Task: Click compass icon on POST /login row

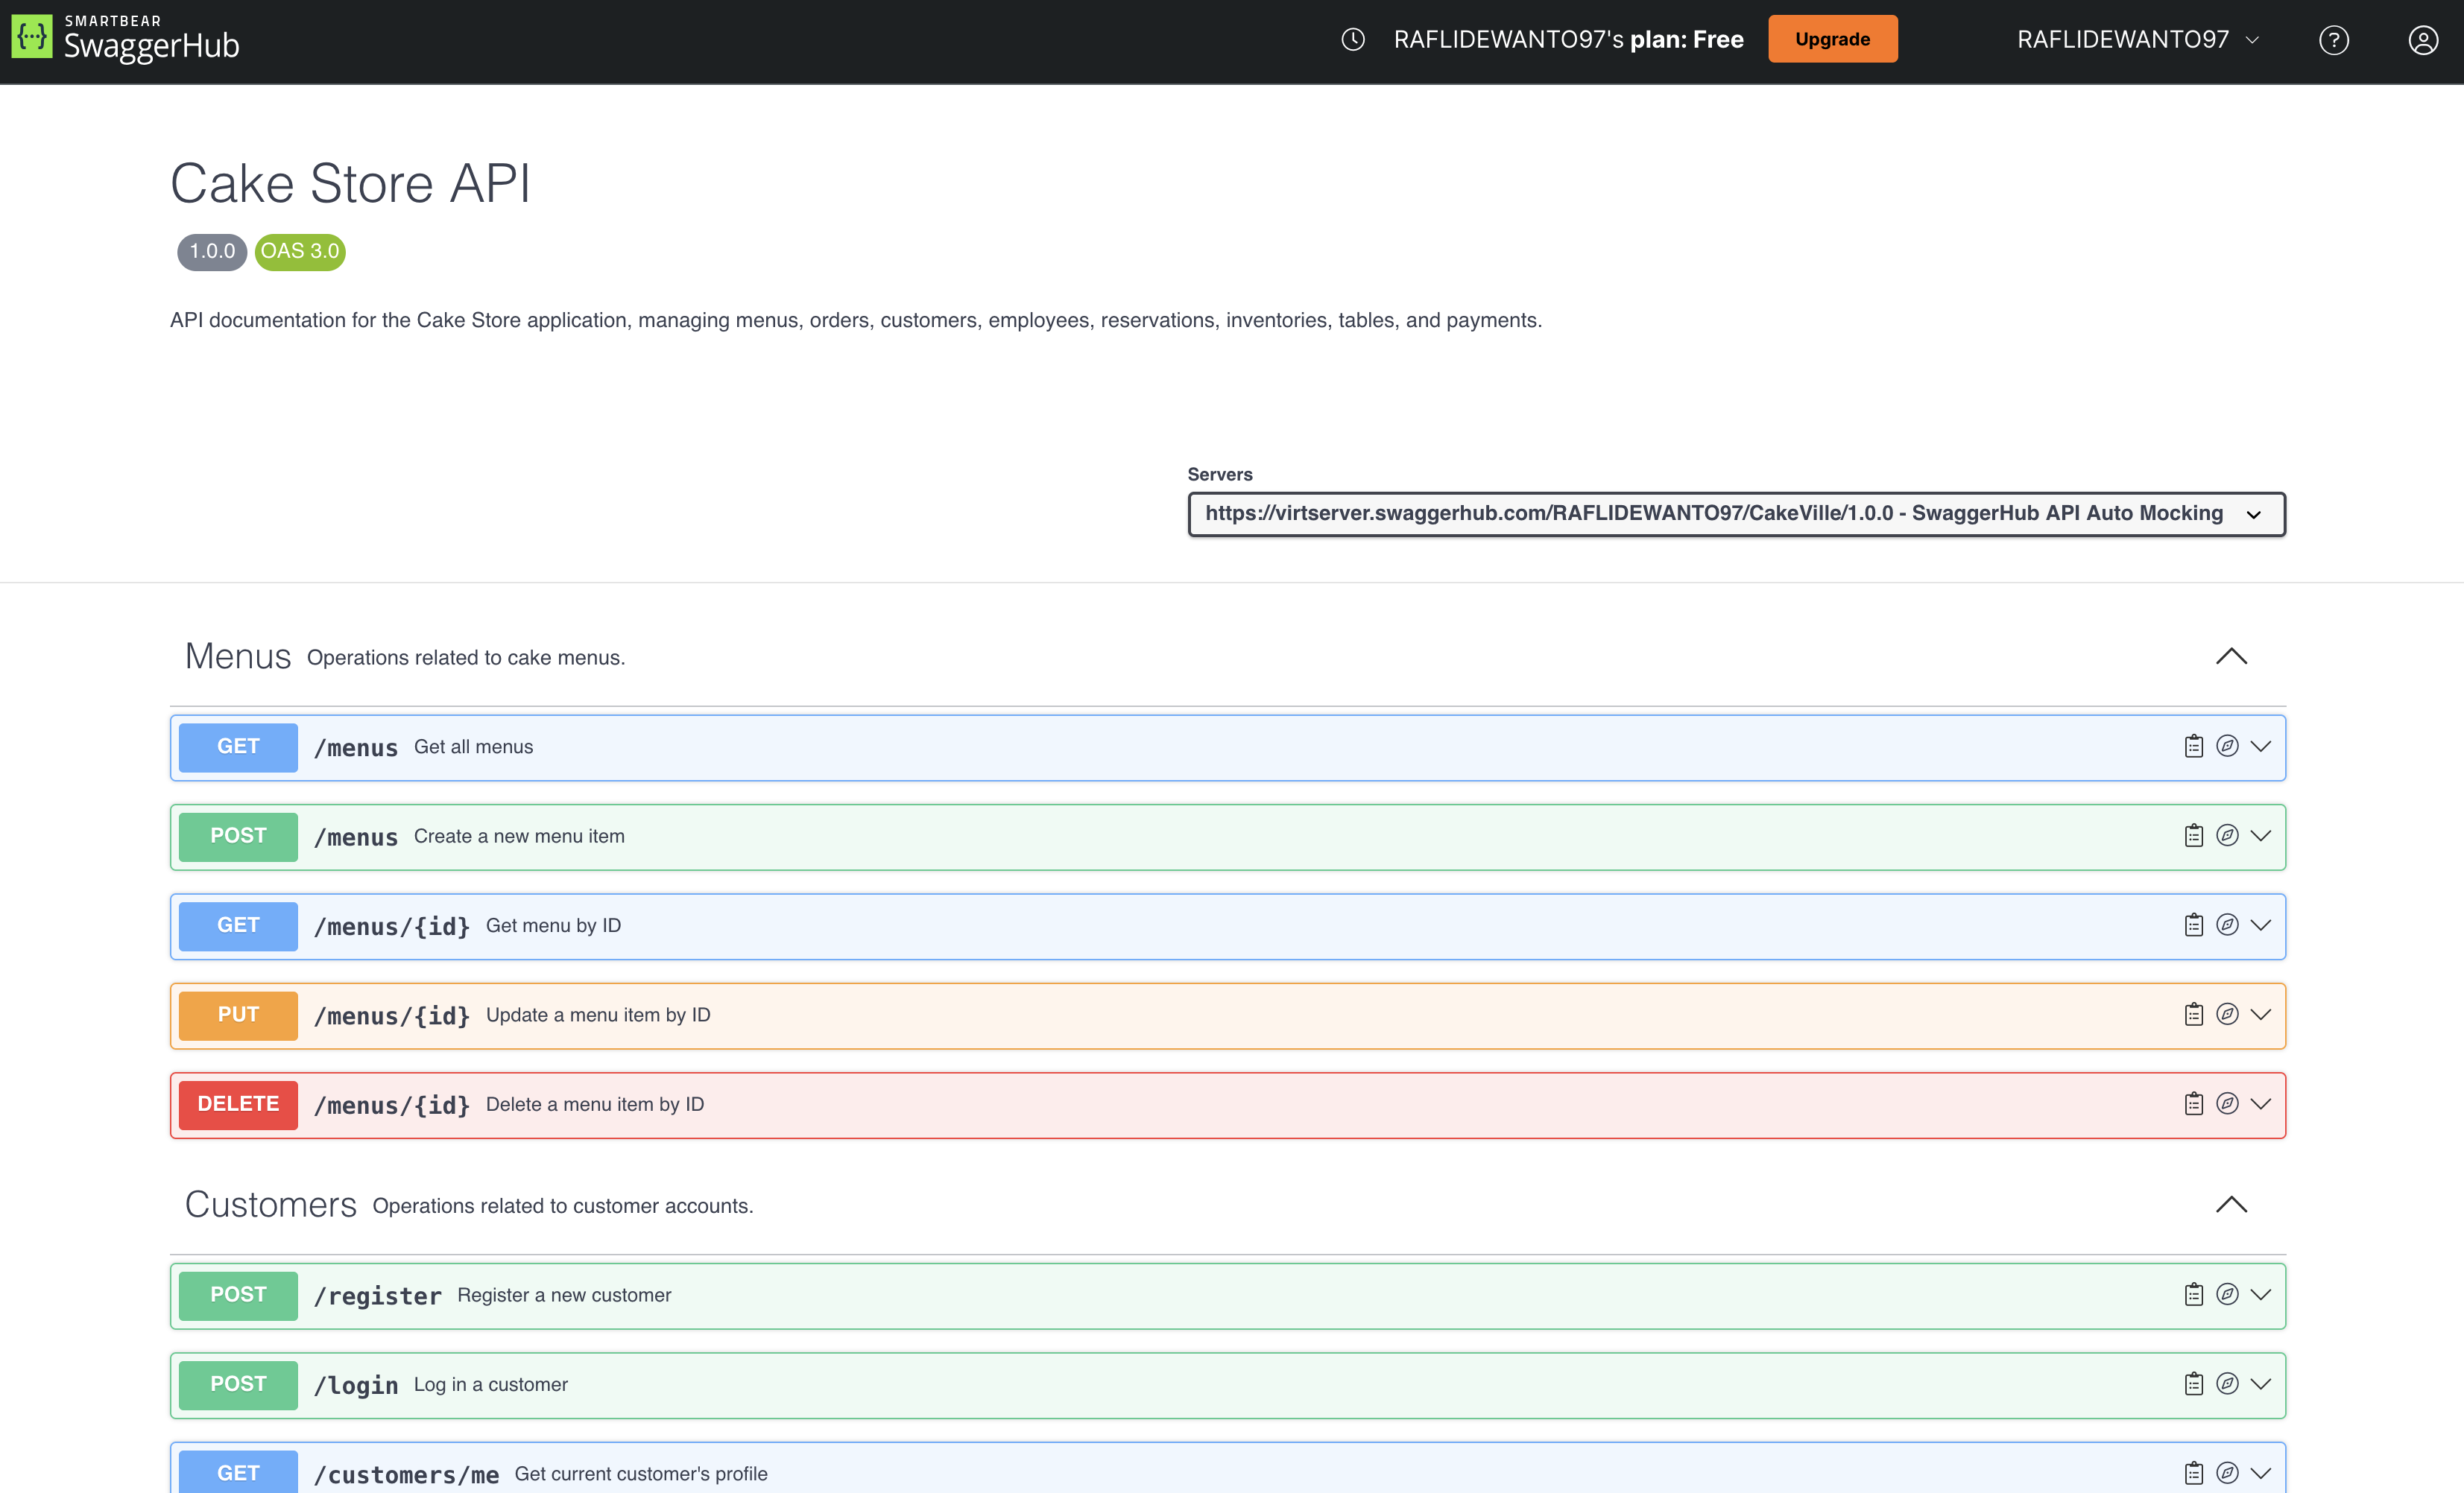Action: pyautogui.click(x=2227, y=1384)
